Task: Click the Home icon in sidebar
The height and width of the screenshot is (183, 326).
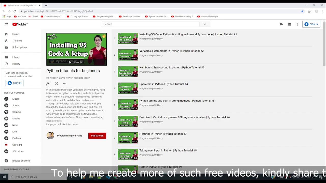Action: point(6,34)
